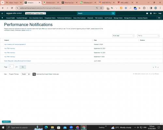Click the search magnifier button in Seller Central

(x=113, y=13)
